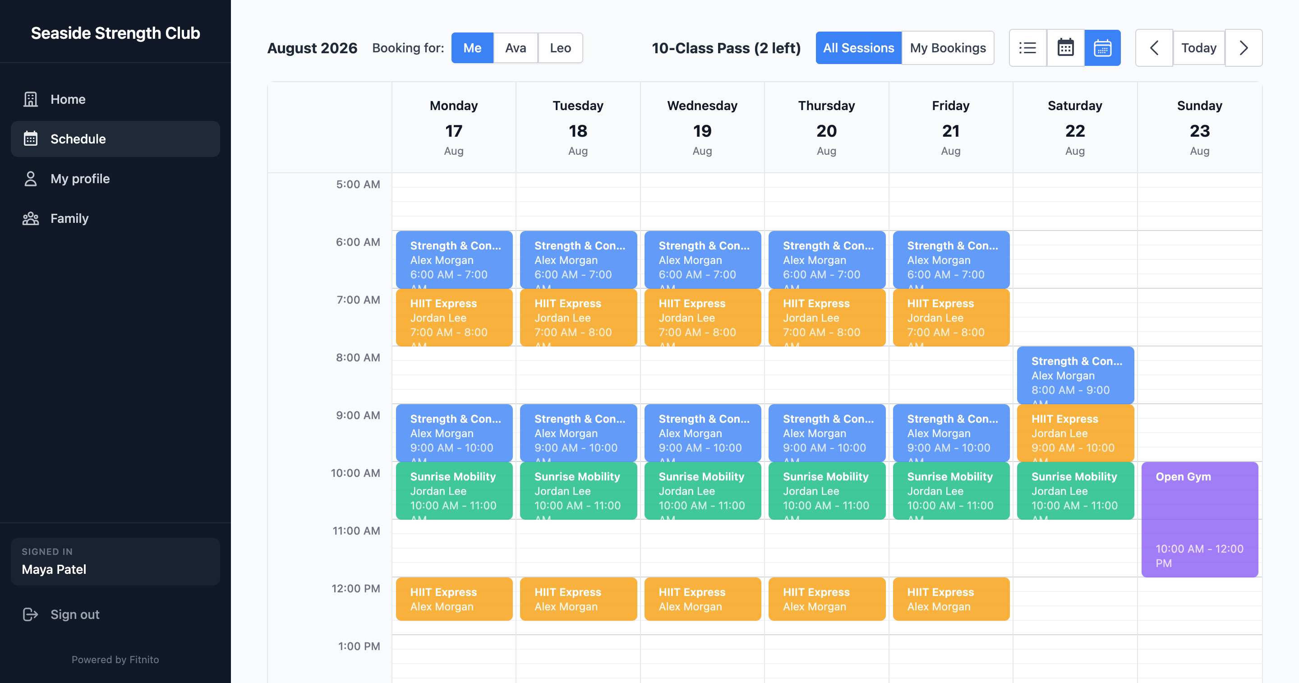The height and width of the screenshot is (683, 1299).
Task: Open Thursday 9:00 AM Strength & Conditioning session
Action: coord(827,434)
